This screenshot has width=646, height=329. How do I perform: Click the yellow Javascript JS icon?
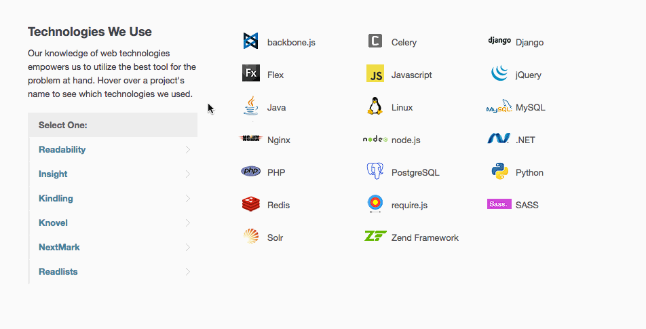pos(375,73)
